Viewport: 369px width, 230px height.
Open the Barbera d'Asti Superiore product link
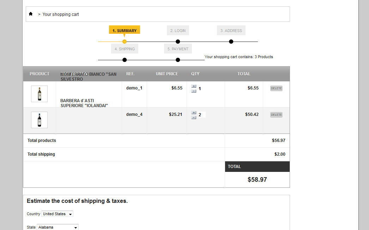click(84, 103)
